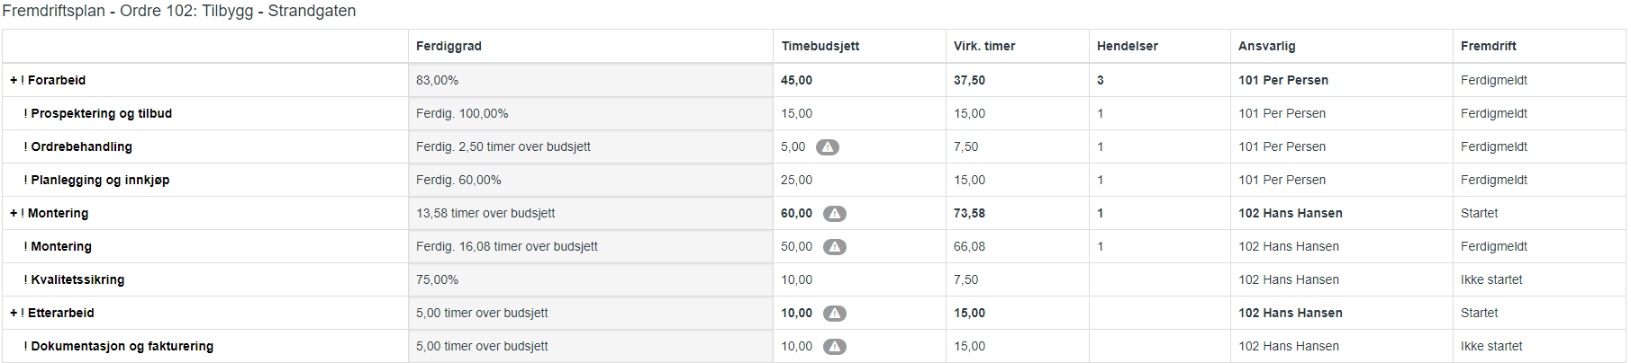Click warning icon beside 50,00 Timebudsjett
1631x363 pixels.
point(835,247)
